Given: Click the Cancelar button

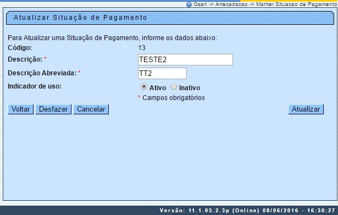Looking at the screenshot, I should click(91, 109).
